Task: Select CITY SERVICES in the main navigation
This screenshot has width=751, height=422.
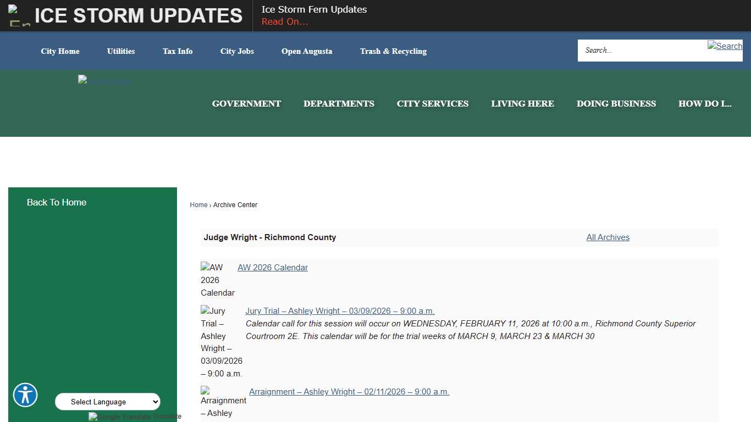Action: pyautogui.click(x=433, y=103)
